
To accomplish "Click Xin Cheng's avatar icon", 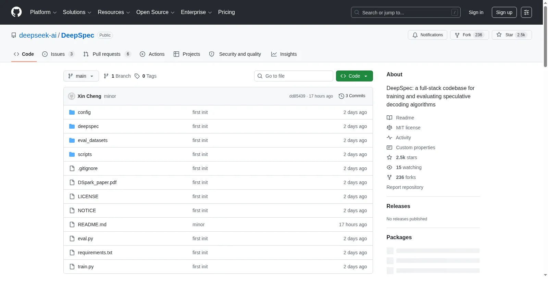I will (x=72, y=96).
